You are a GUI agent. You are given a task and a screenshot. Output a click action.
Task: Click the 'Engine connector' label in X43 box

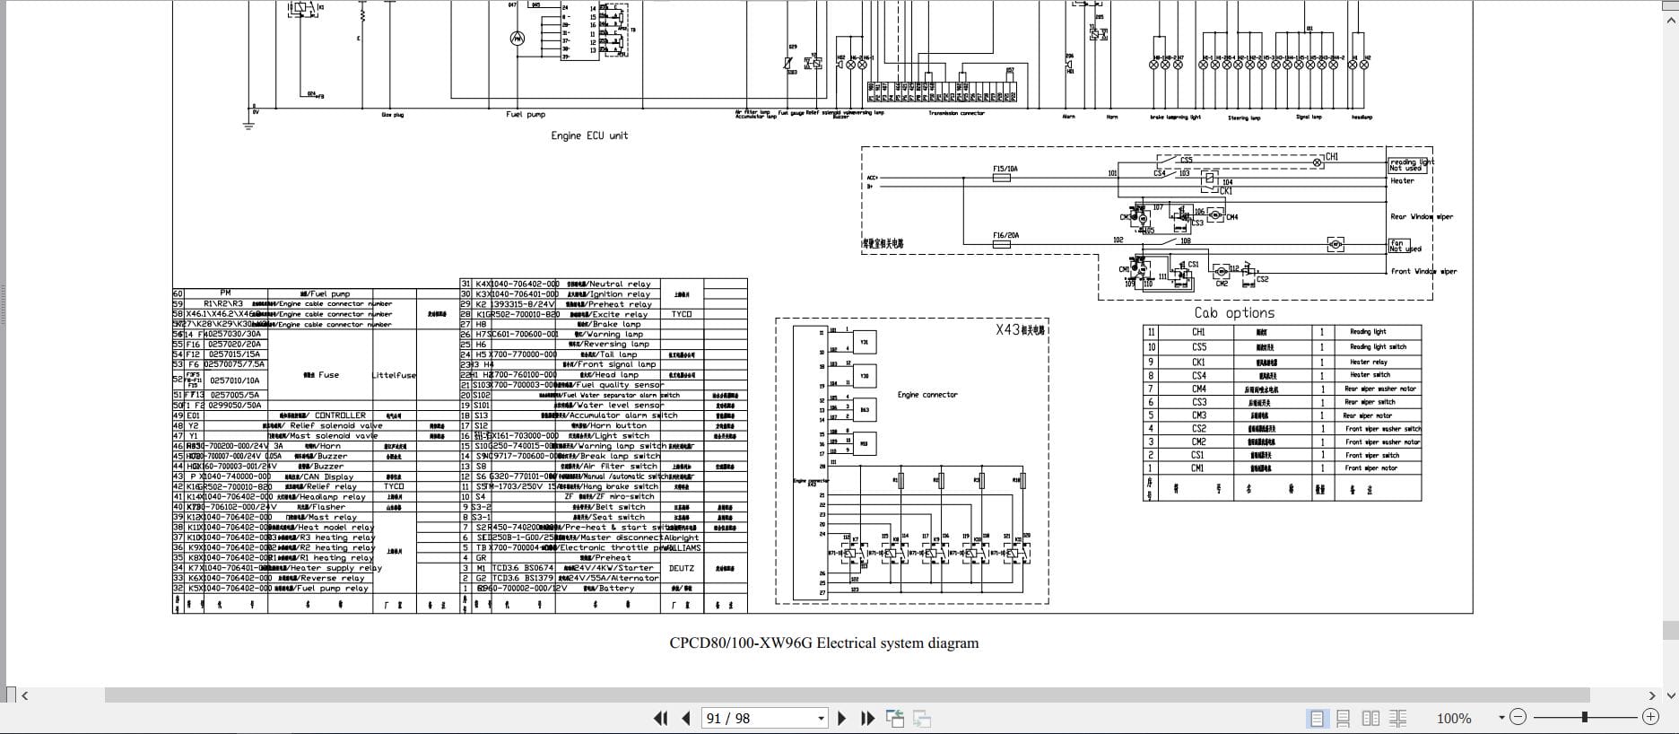tap(927, 395)
